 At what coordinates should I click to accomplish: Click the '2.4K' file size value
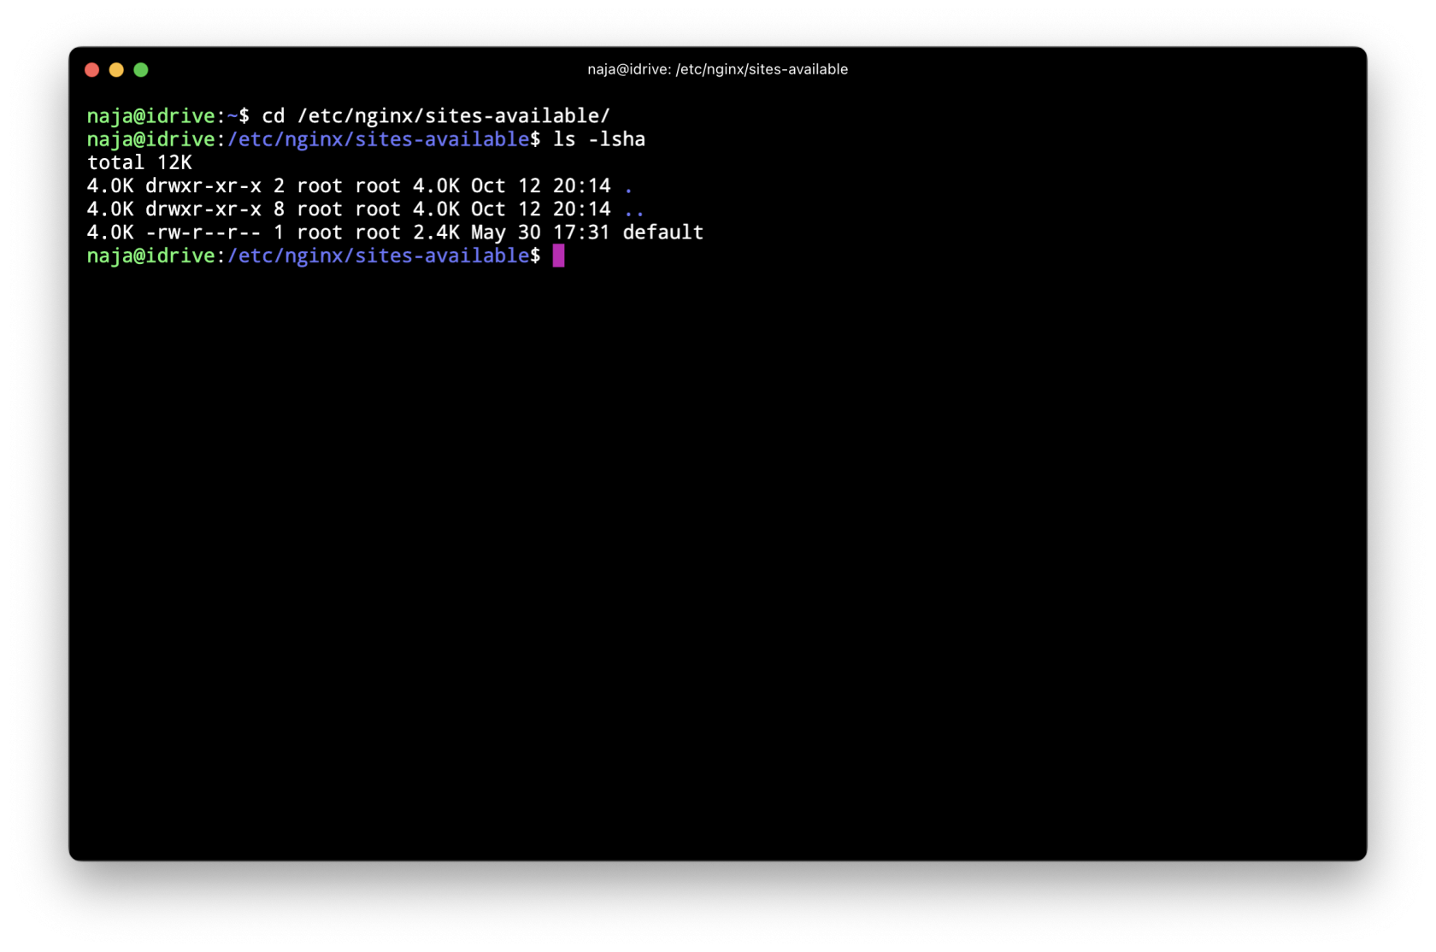click(436, 232)
